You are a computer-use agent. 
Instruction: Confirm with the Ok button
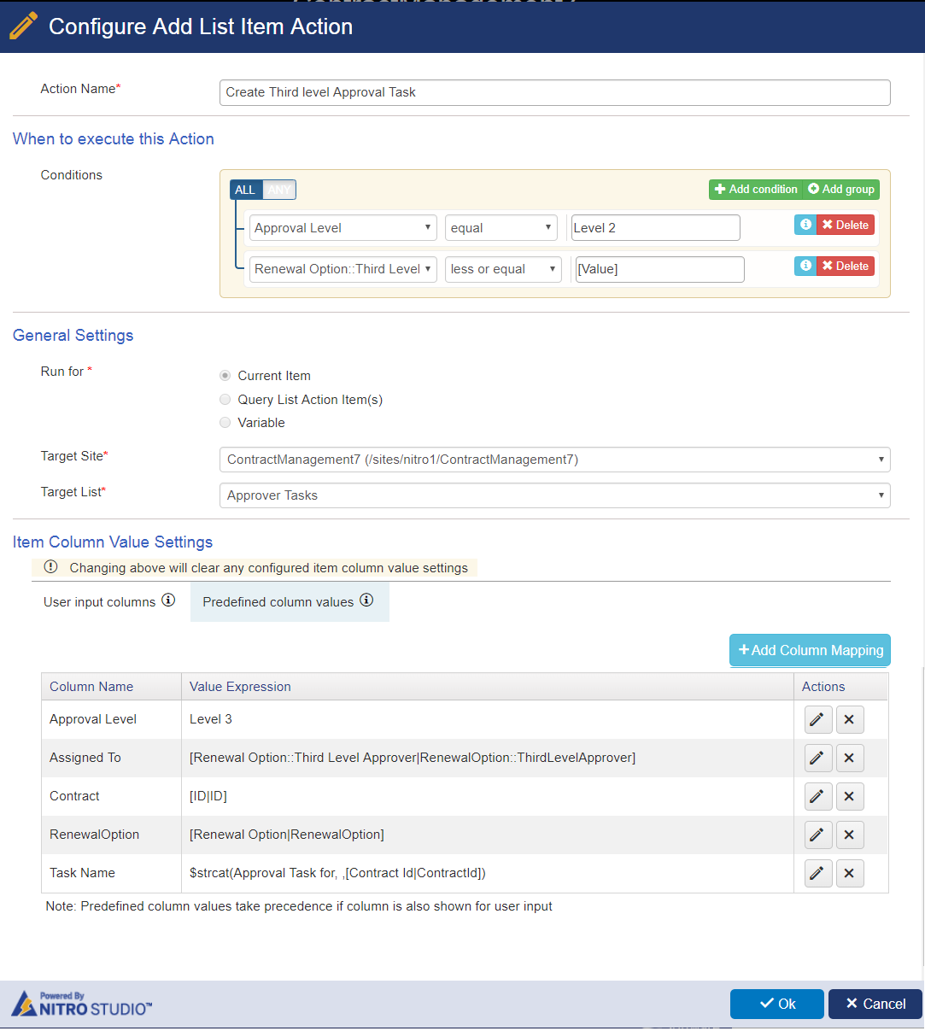click(x=777, y=1004)
